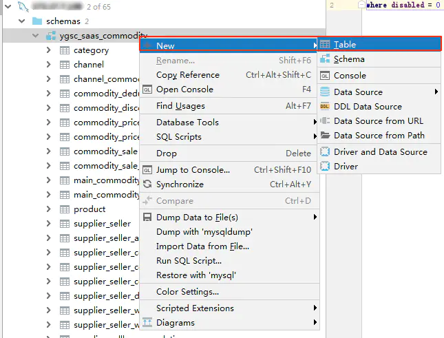Viewport: 444px width, 338px height.
Task: Click the Data Source from Path folder icon
Action: coord(324,136)
